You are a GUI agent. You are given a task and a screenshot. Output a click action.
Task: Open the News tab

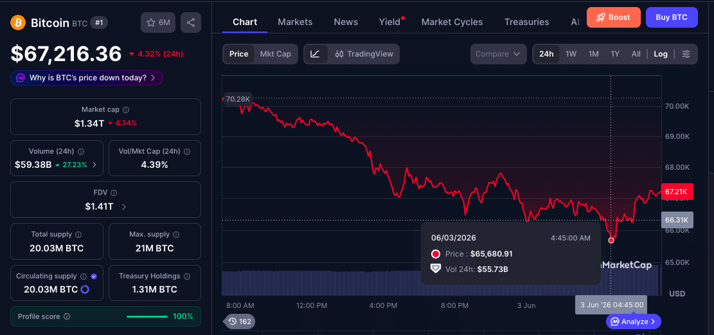[346, 22]
